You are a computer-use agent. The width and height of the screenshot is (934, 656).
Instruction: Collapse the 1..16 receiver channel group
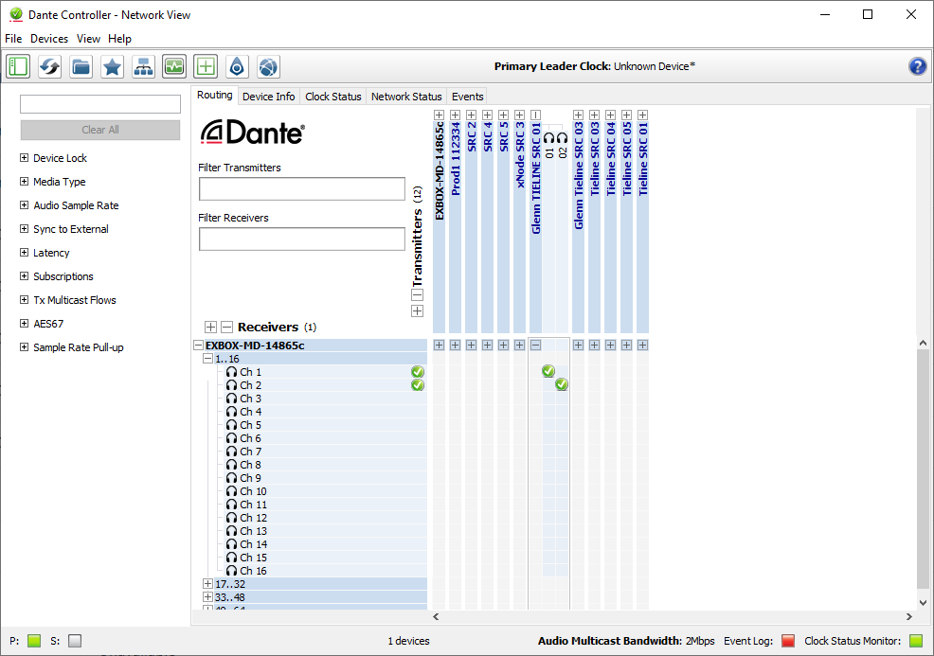click(208, 359)
